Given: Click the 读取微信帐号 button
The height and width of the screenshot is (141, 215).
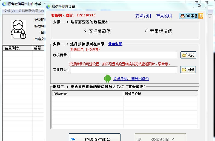Looking at the screenshot, I should pyautogui.click(x=95, y=137).
